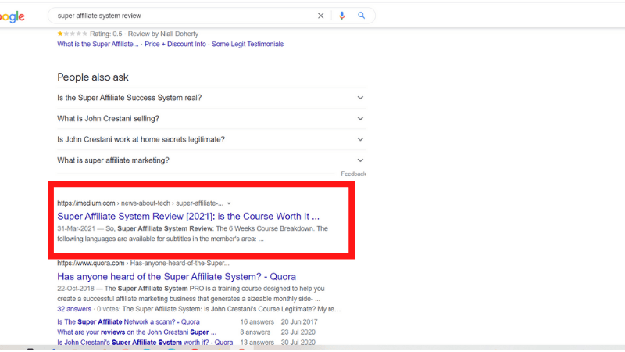This screenshot has height=352, width=625.
Task: Expand 'What is John Crestani selling?' question
Action: click(211, 119)
